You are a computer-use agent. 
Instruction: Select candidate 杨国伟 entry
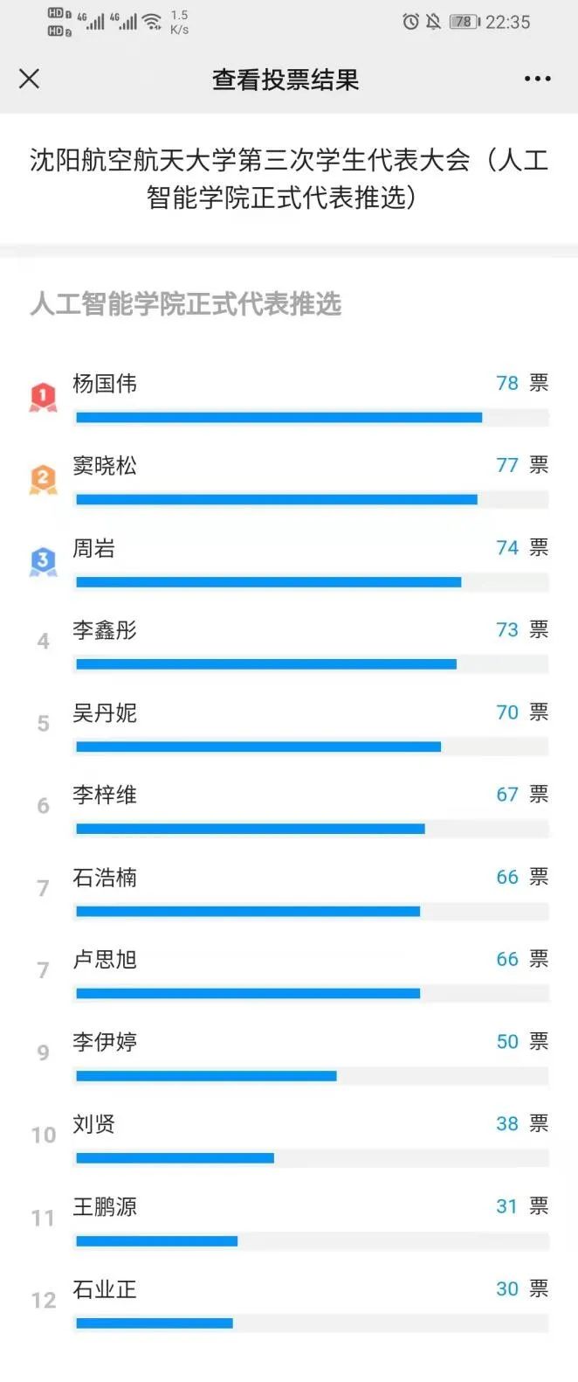pos(105,384)
